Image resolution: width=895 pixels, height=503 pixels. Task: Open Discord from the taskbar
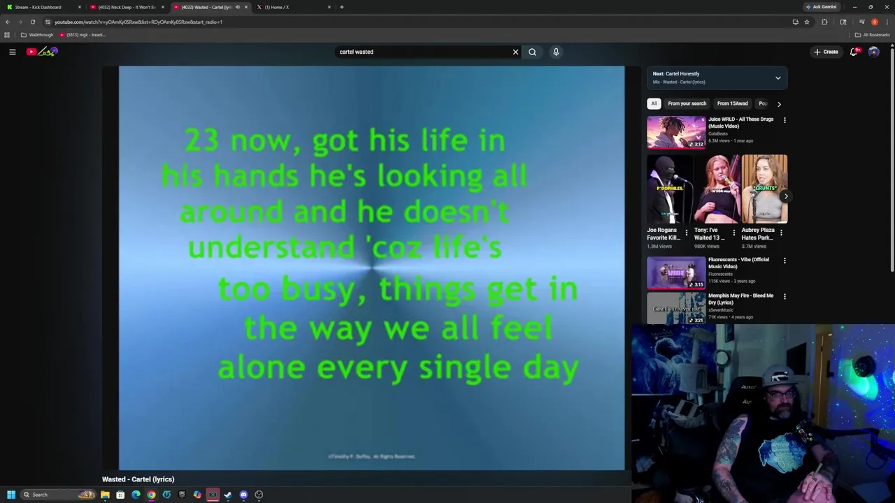tap(243, 495)
